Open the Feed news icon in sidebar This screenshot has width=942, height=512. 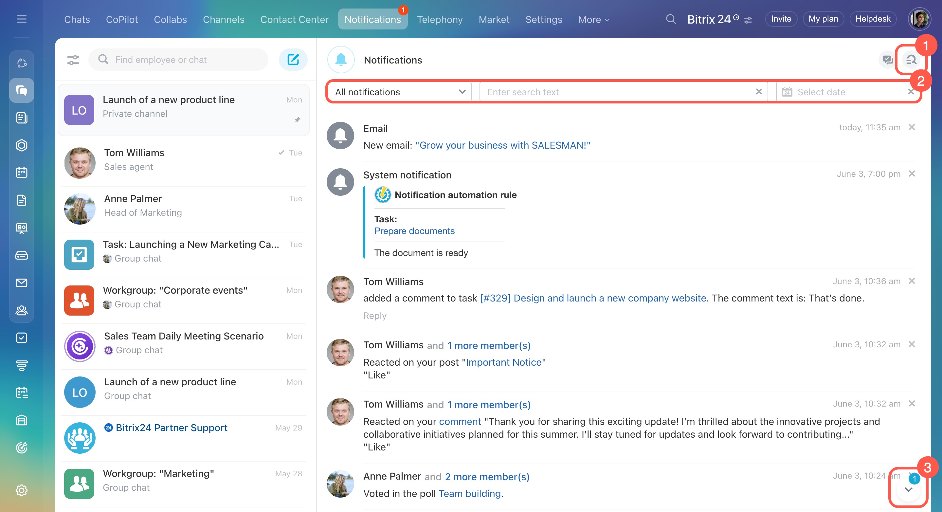pos(22,118)
